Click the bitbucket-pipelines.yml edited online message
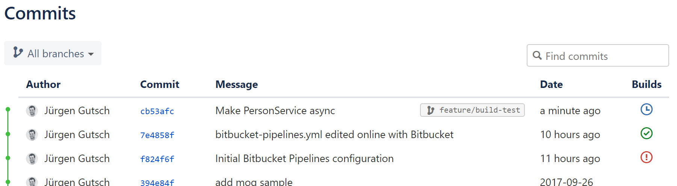 coord(334,135)
